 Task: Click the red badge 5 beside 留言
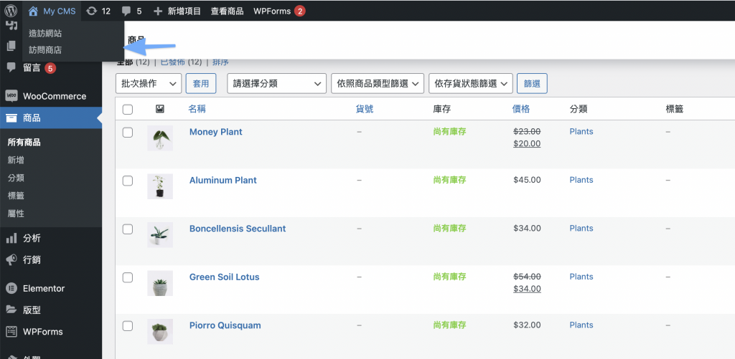(x=51, y=68)
